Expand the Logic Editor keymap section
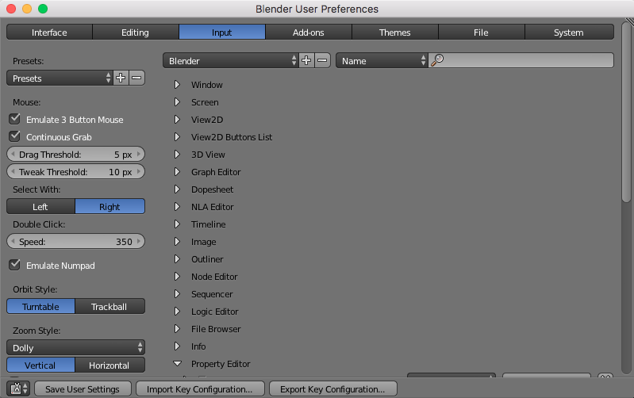 [x=177, y=311]
